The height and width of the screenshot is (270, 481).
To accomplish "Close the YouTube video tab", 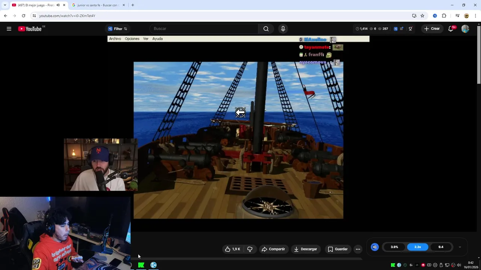I will pos(64,5).
